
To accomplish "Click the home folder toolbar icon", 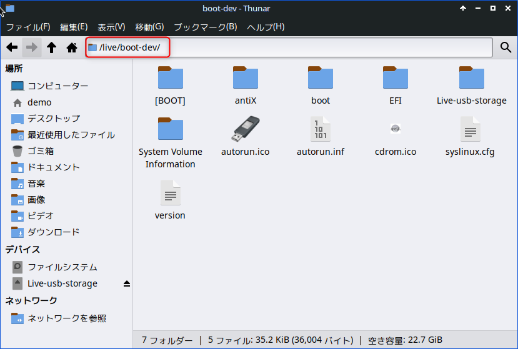I will click(72, 47).
